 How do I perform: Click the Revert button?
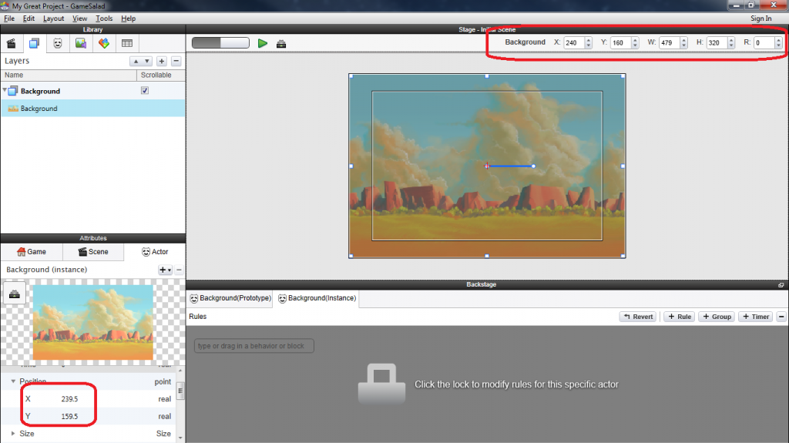638,317
